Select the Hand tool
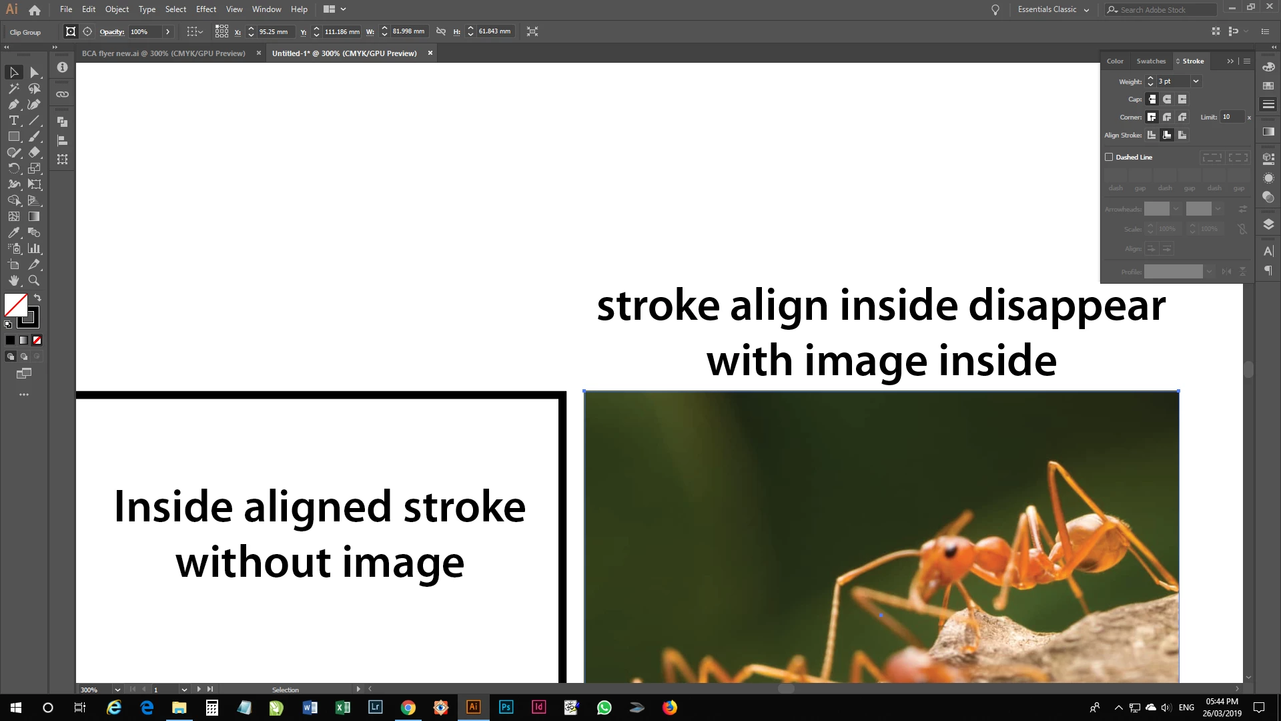1281x721 pixels. click(x=13, y=280)
